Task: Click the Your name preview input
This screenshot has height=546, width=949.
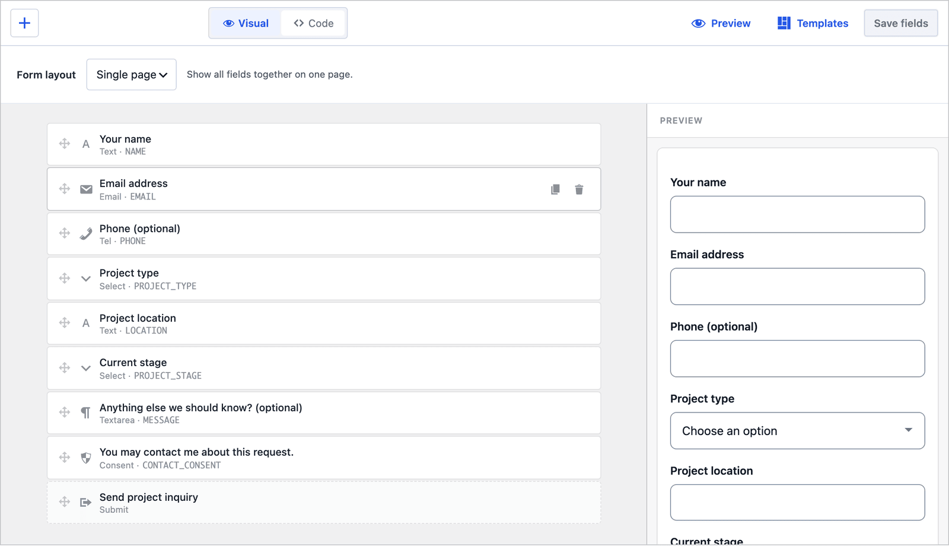Action: click(x=797, y=214)
